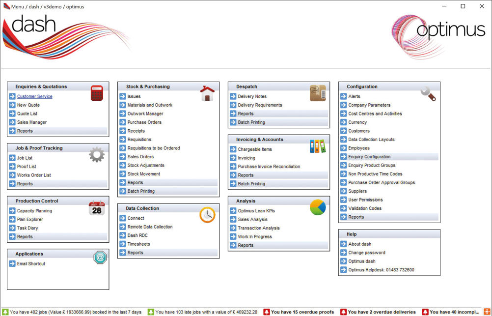Expand Reports under Stock & Purchasing

[x=168, y=182]
